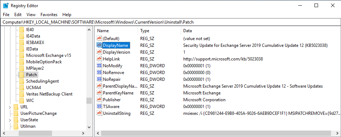
Task: Select the MobileOptionPack folder icon
Action: click(x=21, y=62)
